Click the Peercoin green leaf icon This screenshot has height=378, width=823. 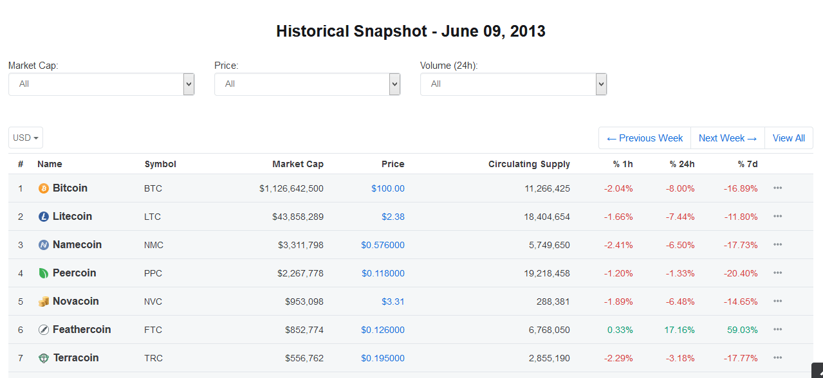coord(44,273)
